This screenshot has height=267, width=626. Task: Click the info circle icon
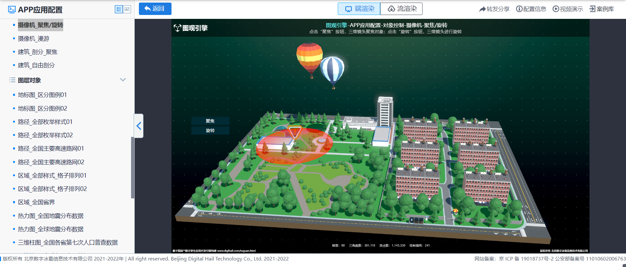pos(519,9)
